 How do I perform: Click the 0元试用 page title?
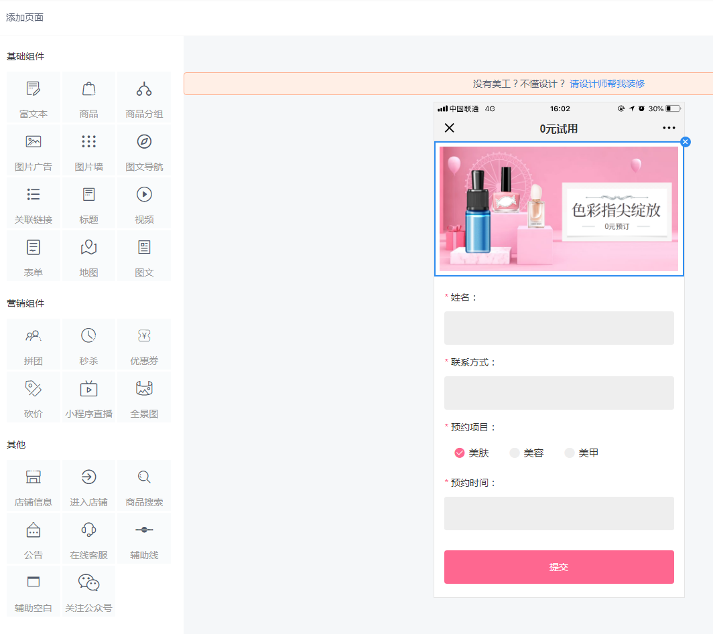pyautogui.click(x=558, y=129)
